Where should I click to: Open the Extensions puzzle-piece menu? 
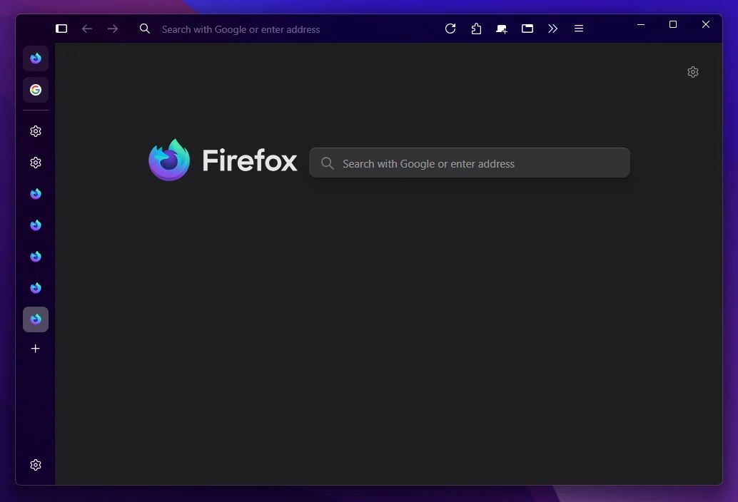476,29
